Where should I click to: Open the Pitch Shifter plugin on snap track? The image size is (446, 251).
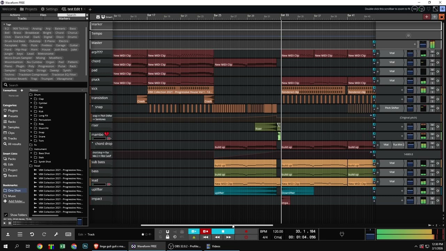[x=392, y=108]
